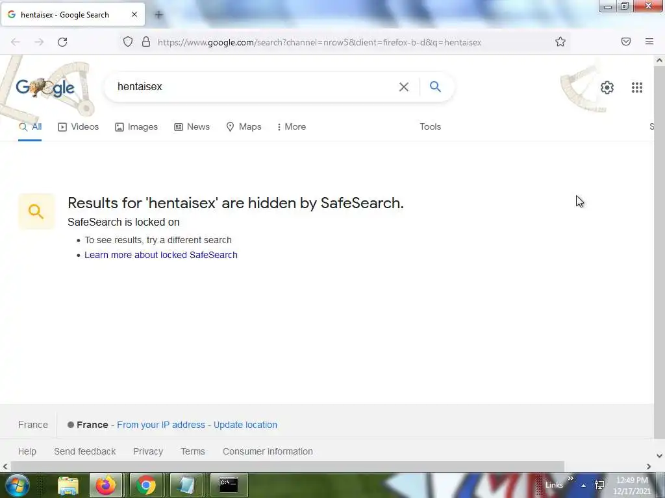Go back using the browser back arrow
665x498 pixels.
tap(16, 42)
